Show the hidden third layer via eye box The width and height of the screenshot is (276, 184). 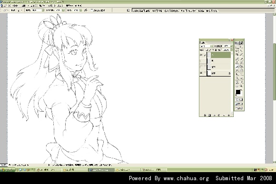[x=201, y=67]
